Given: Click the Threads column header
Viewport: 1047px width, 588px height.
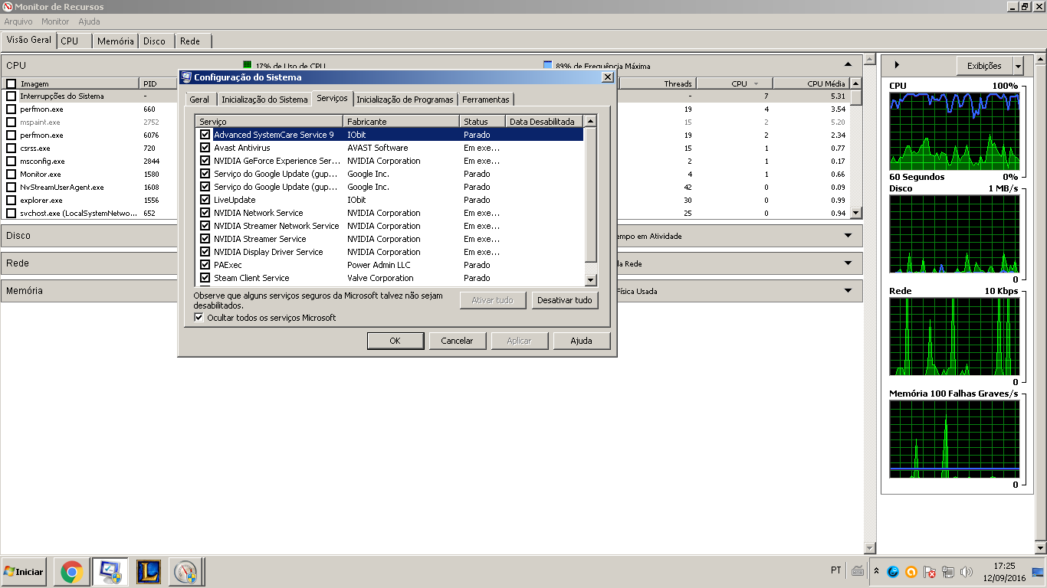Looking at the screenshot, I should pyautogui.click(x=658, y=83).
